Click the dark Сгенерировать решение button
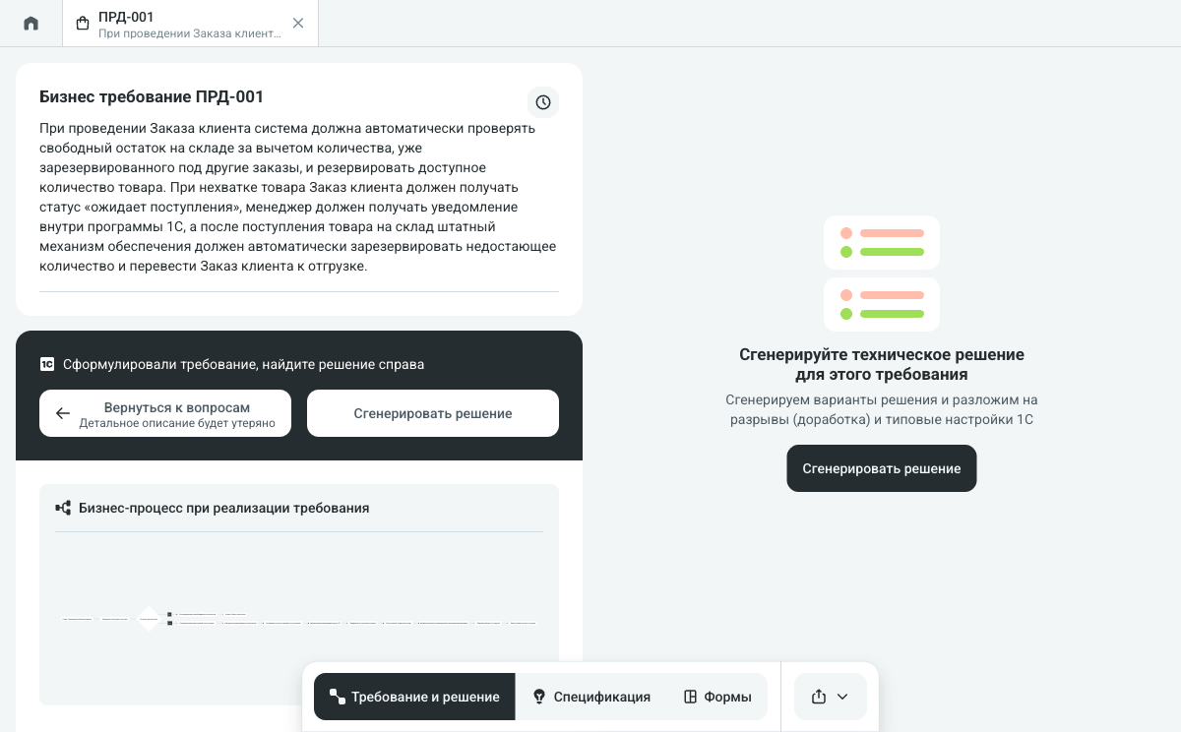This screenshot has height=732, width=1181. 882,468
